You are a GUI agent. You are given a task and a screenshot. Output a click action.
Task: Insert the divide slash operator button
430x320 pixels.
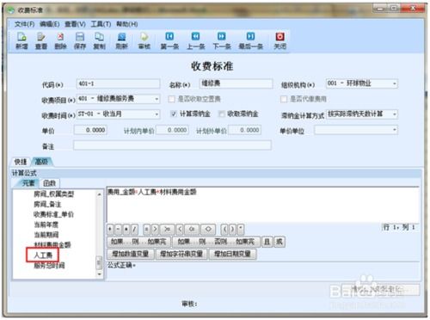coord(134,229)
